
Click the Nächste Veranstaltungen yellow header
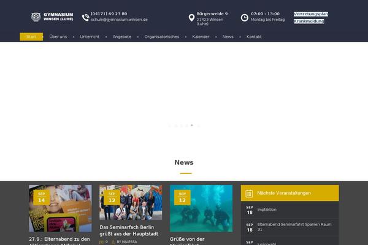pyautogui.click(x=290, y=193)
